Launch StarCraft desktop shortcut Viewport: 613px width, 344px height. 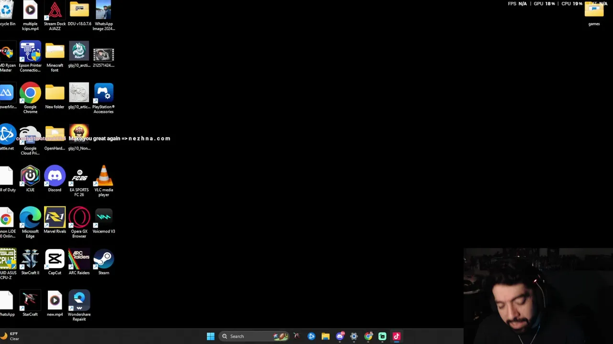click(x=30, y=303)
